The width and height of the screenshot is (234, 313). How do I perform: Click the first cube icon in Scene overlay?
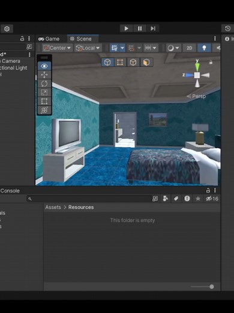coord(107,62)
